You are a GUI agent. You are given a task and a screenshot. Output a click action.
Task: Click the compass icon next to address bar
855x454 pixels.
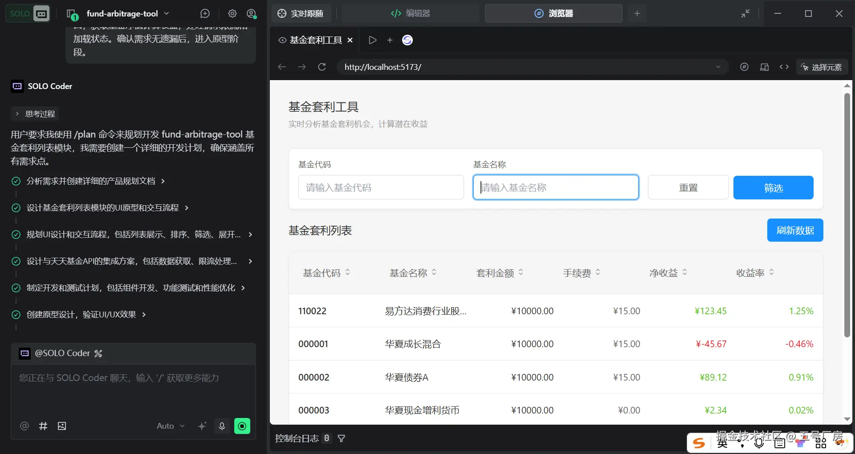pos(744,67)
